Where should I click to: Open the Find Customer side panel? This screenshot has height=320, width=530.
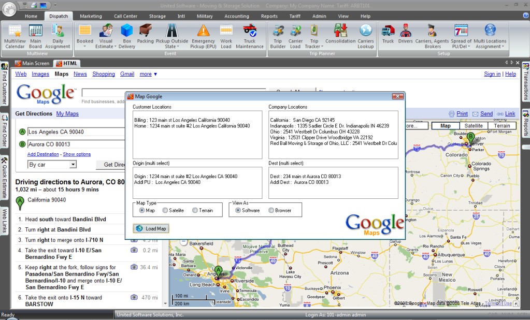coord(4,85)
